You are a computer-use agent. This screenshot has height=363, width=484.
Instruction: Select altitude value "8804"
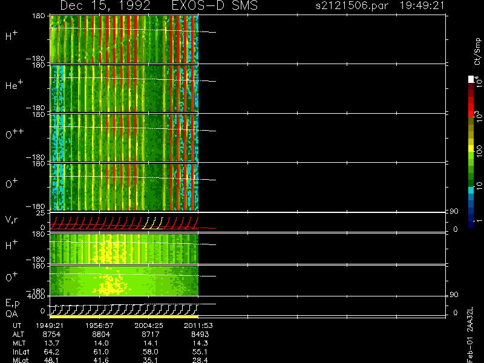(101, 335)
